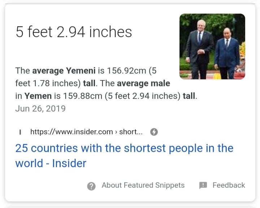This screenshot has height=208, width=260.
Task: Click the "Feedback" text button
Action: (x=229, y=185)
